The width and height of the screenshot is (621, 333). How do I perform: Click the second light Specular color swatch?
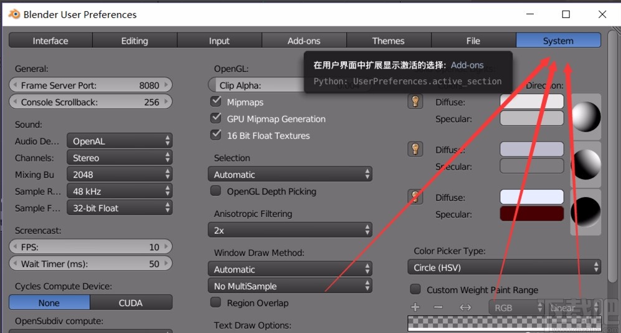coord(531,166)
